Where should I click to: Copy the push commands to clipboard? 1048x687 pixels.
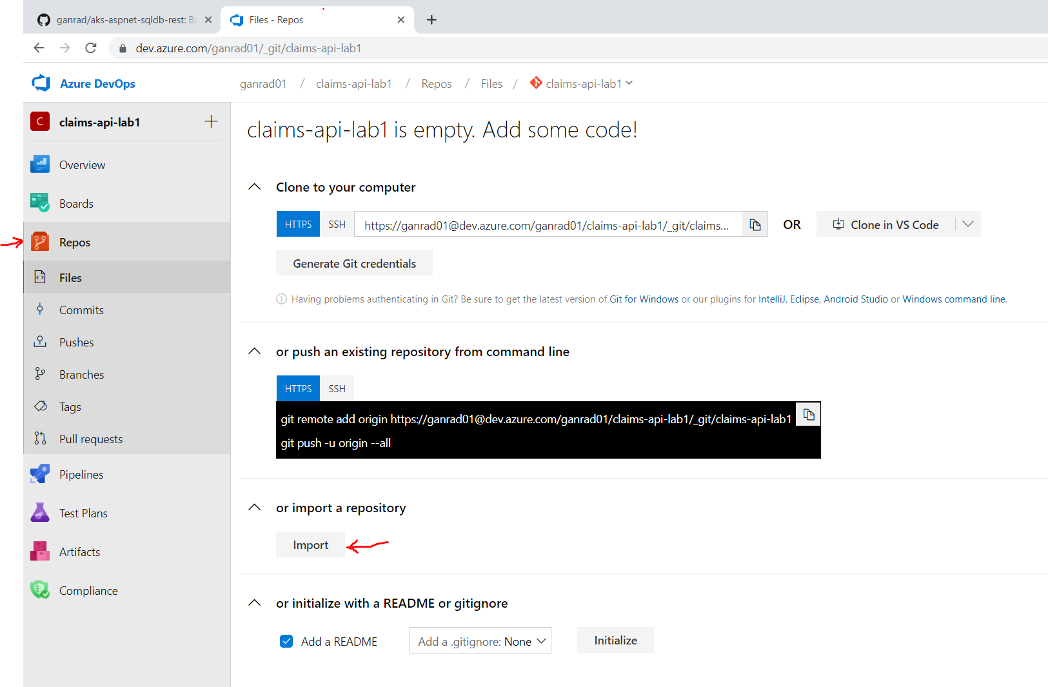pos(809,414)
